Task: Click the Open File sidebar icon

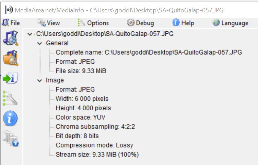Action: pyautogui.click(x=11, y=38)
